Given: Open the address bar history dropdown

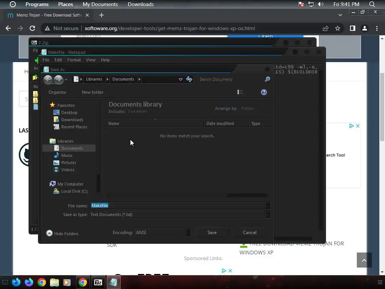Looking at the screenshot, I should [180, 79].
